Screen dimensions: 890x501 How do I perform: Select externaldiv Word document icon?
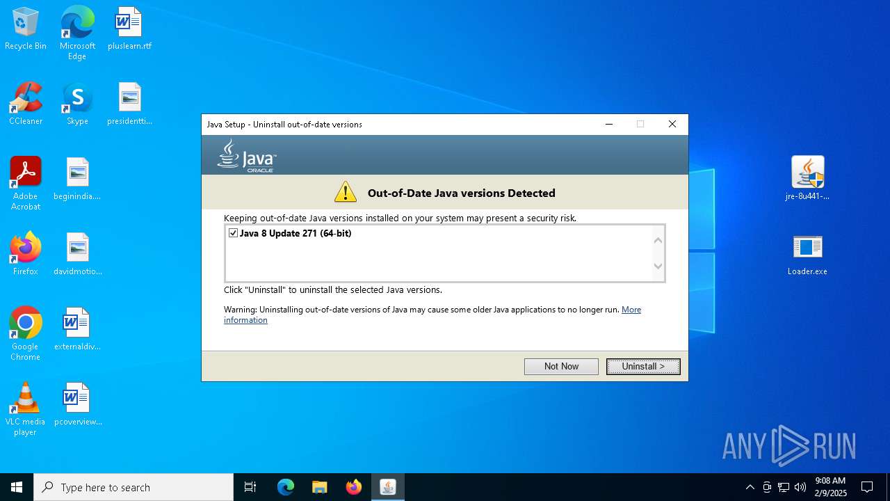(x=77, y=329)
